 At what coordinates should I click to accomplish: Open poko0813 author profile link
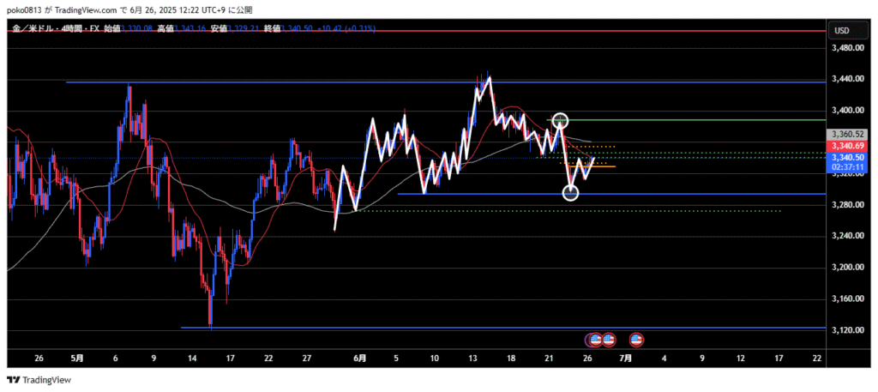point(25,9)
